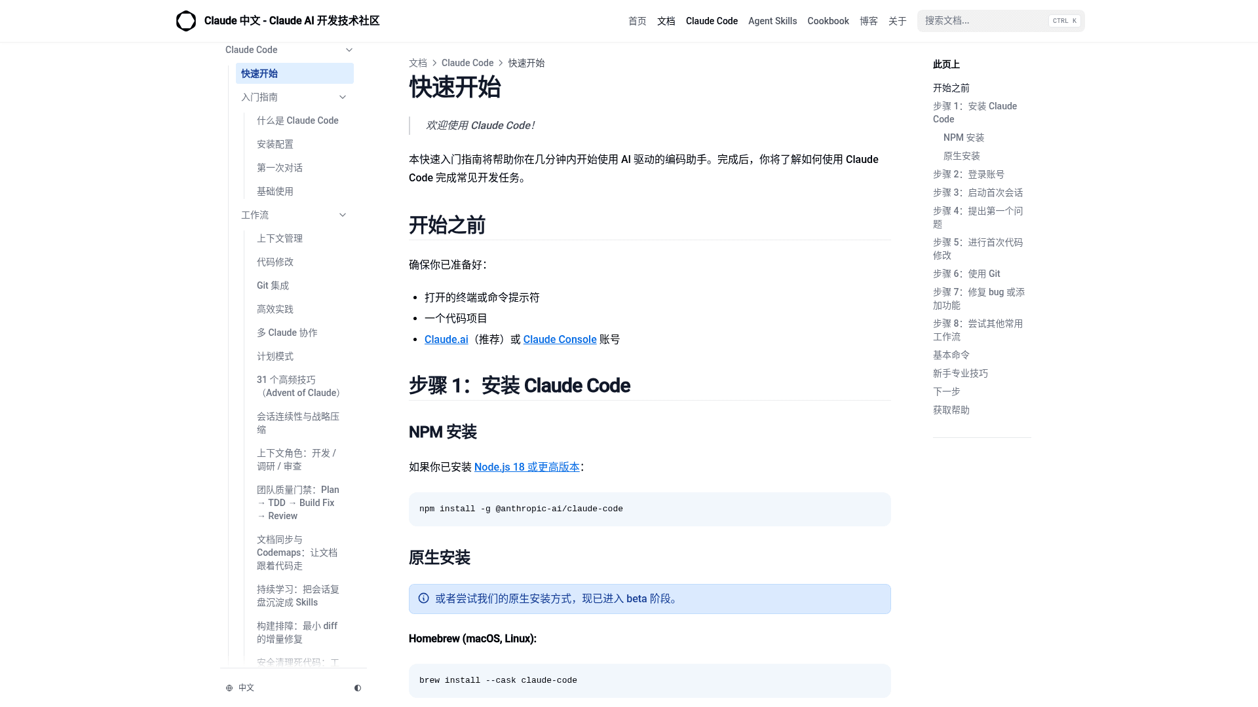Open the 博客 menu item
This screenshot has width=1258, height=707.
pyautogui.click(x=869, y=20)
